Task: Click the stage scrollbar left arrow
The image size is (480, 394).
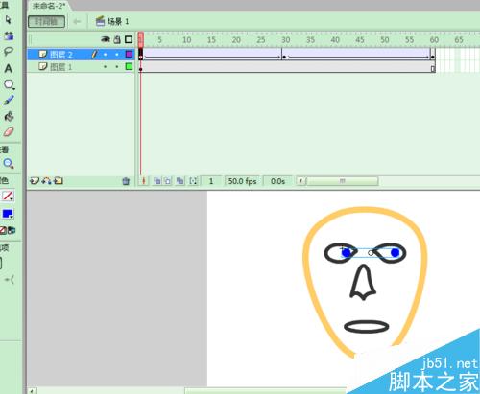Action: (x=32, y=391)
